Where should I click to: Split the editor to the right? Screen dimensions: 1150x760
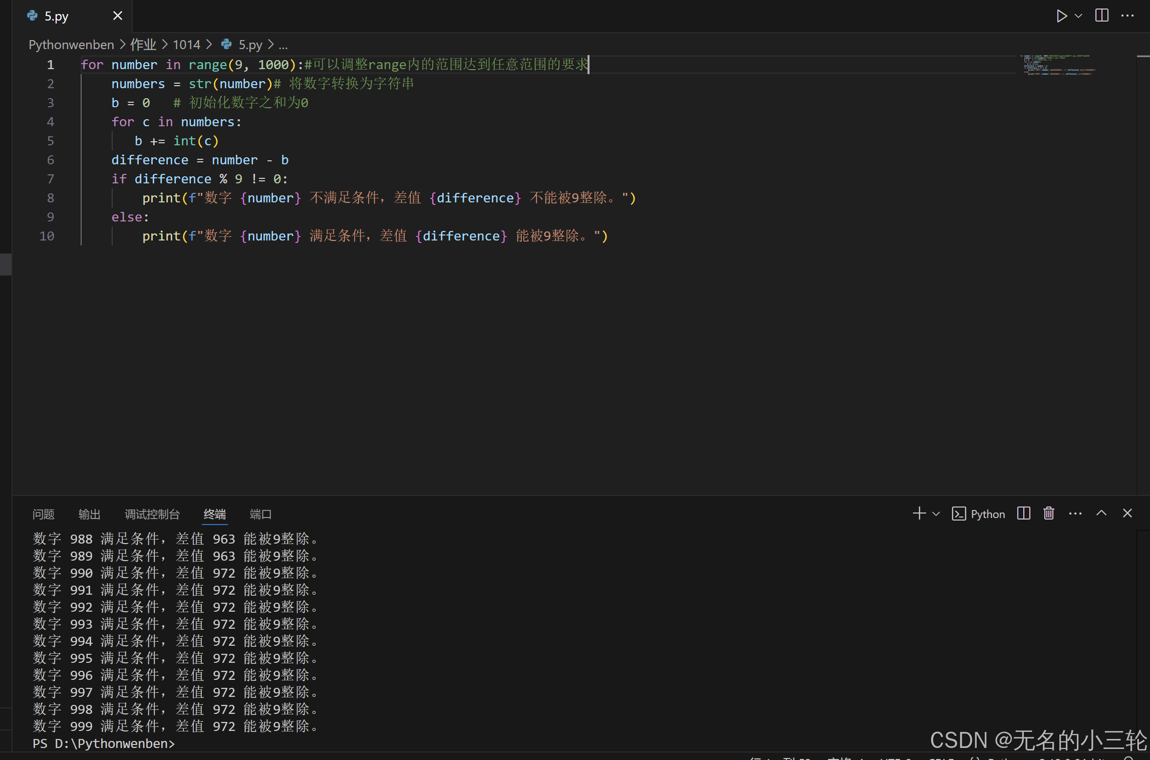point(1102,16)
